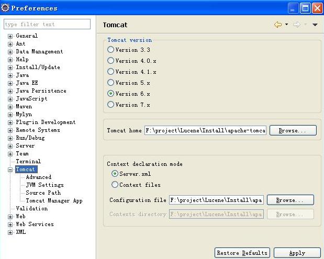
Task: Collapse the Tomcat tree node
Action: (10, 170)
